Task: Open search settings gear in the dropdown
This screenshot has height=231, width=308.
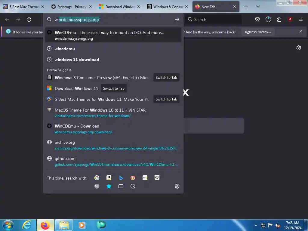Action: pyautogui.click(x=177, y=186)
